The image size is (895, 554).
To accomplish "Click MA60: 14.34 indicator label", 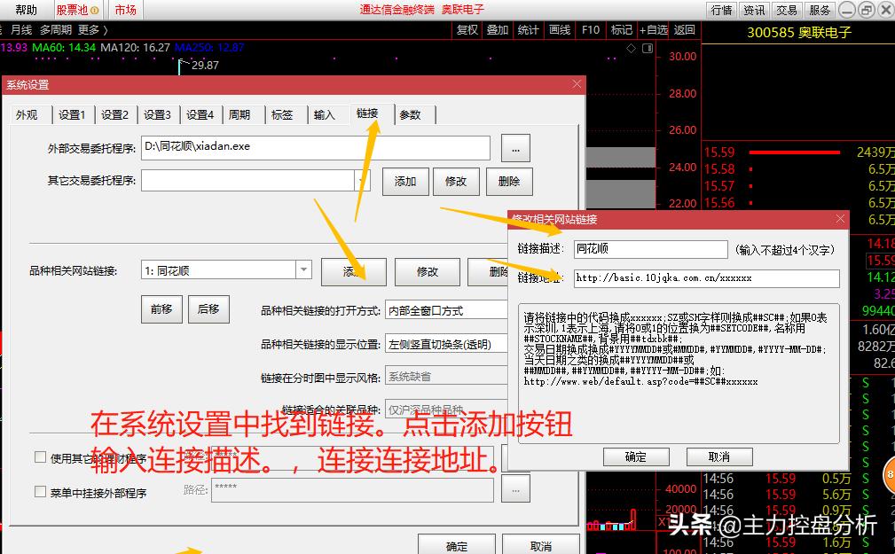I will (64, 47).
